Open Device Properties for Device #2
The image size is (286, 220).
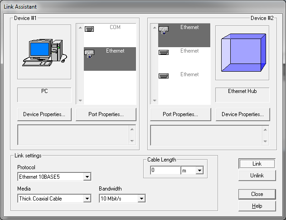(242, 114)
